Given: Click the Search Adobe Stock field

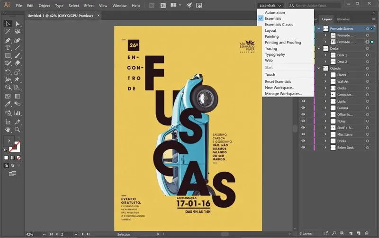Looking at the screenshot, I should (x=315, y=5).
